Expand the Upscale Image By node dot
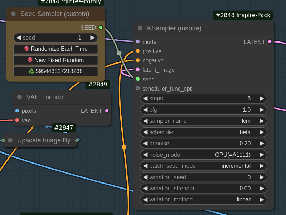The image size is (286, 215). pos(10,140)
